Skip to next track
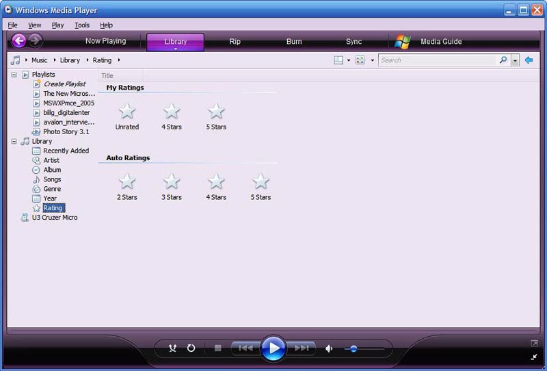This screenshot has height=371, width=547. [x=302, y=348]
